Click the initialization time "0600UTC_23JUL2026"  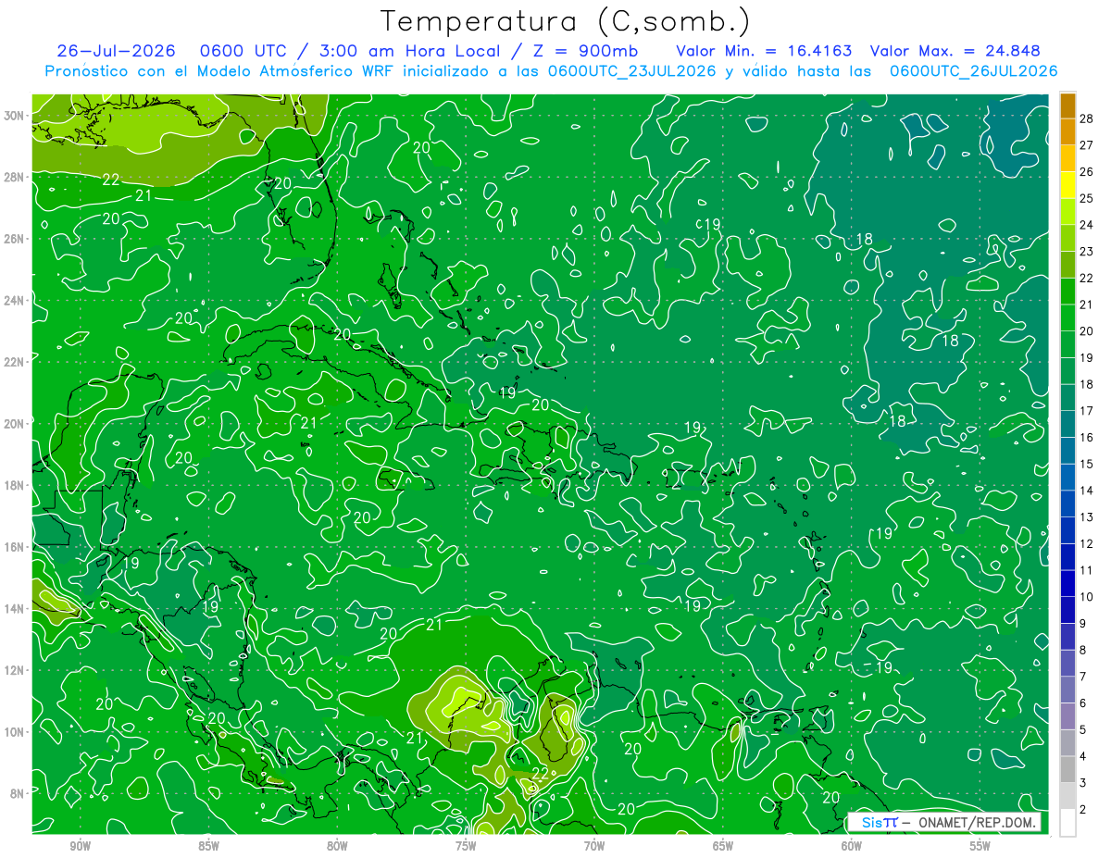631,71
